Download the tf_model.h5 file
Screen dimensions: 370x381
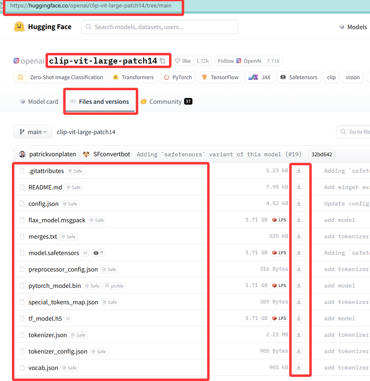pyautogui.click(x=299, y=318)
